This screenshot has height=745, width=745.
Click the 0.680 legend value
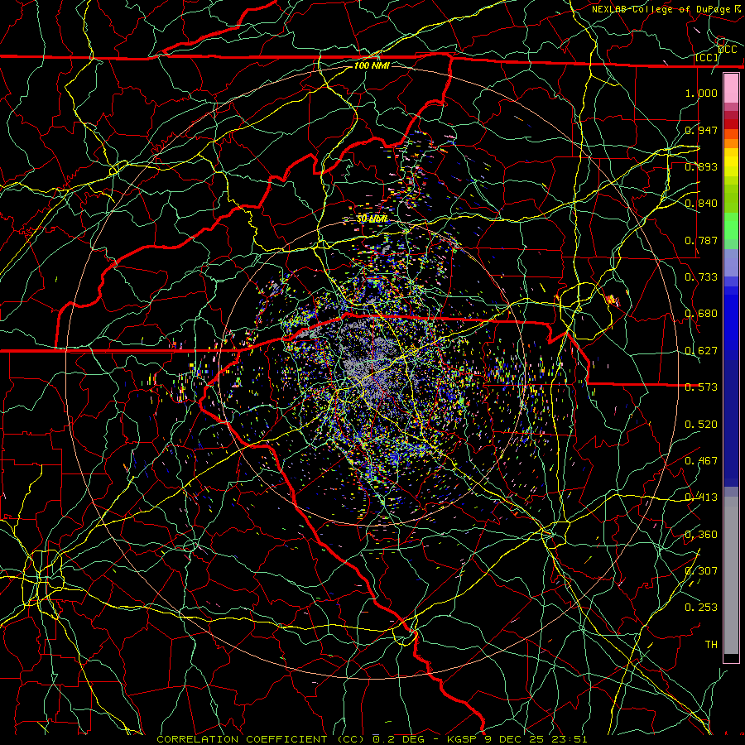point(701,314)
